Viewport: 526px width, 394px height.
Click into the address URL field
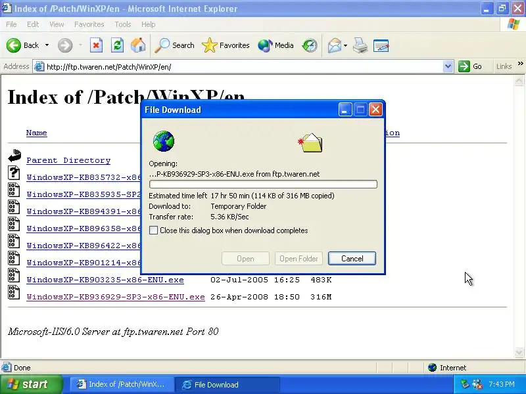[243, 67]
